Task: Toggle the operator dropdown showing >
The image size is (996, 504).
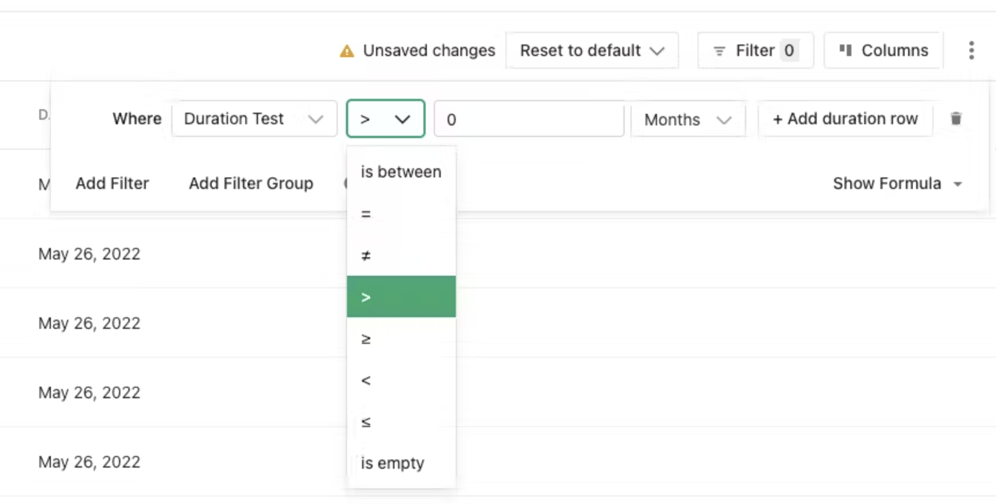Action: pyautogui.click(x=385, y=118)
